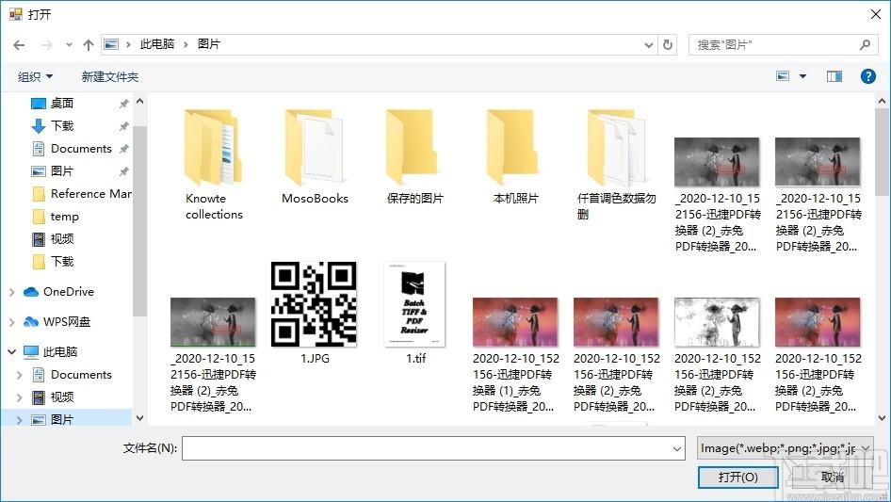The image size is (891, 502).
Task: Click the location icon in address bar
Action: coord(111,44)
